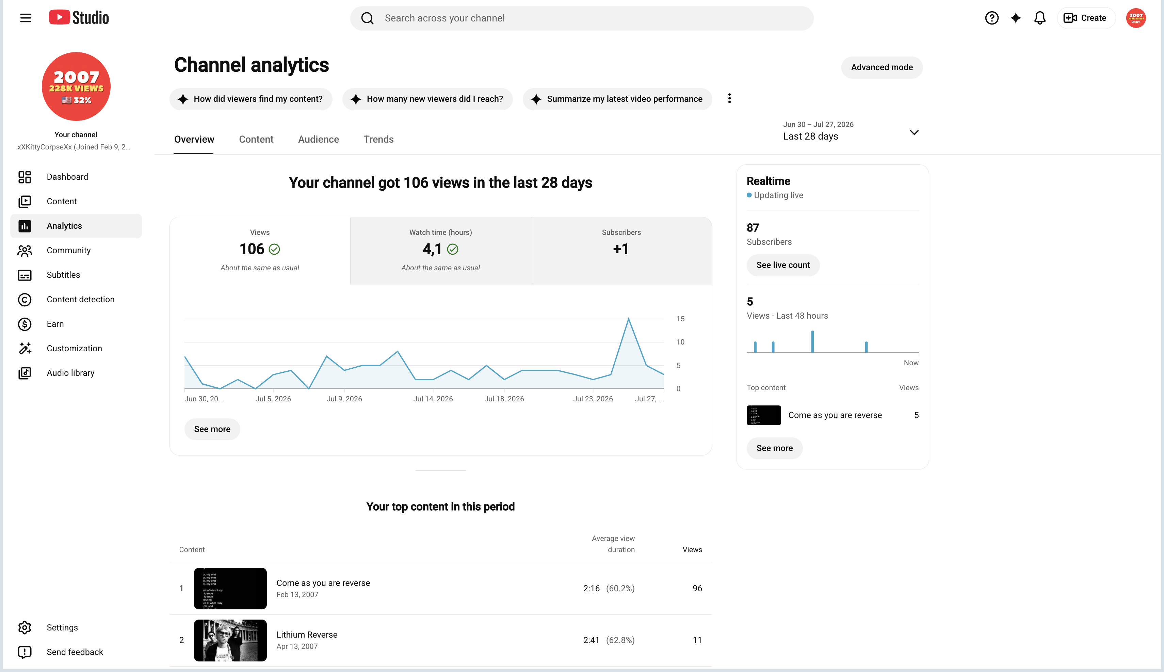Open the sparkle Ask Studio icon
This screenshot has height=672, width=1164.
1016,18
